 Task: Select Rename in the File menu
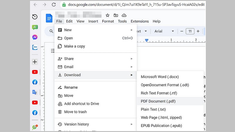click(x=96, y=87)
